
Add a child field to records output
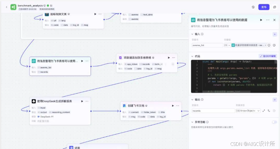pyautogui.click(x=269, y=111)
